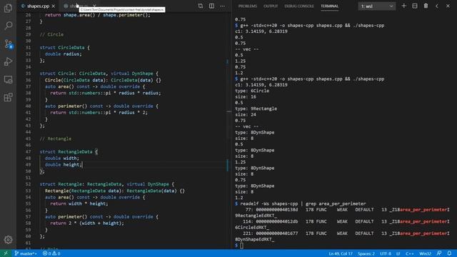
Task: Open the Run and Debug view
Action: tap(8, 61)
